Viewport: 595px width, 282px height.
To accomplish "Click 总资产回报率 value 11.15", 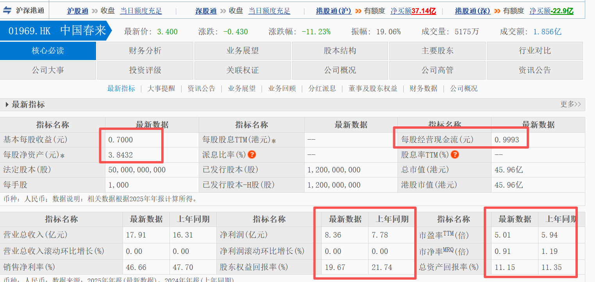I will click(x=504, y=268).
